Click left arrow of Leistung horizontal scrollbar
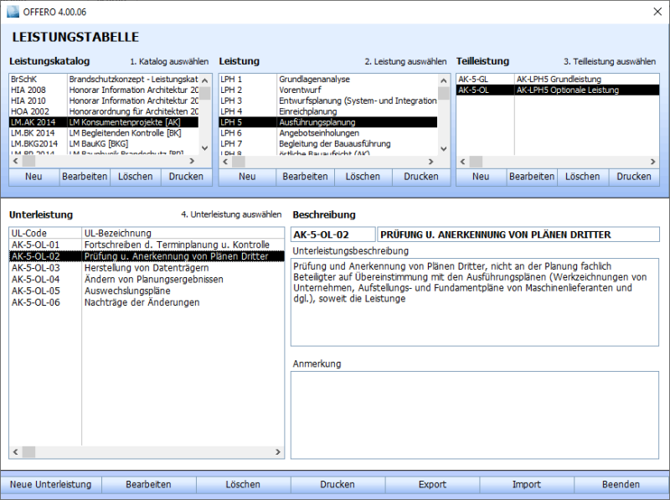The image size is (670, 500). [225, 162]
